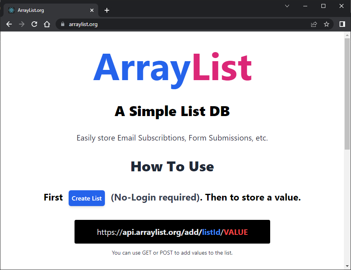
Task: Click the forward navigation arrow
Action: (22, 24)
